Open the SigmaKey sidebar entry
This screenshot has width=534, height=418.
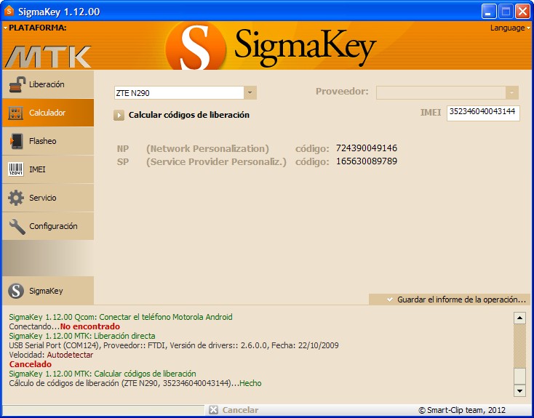(48, 291)
